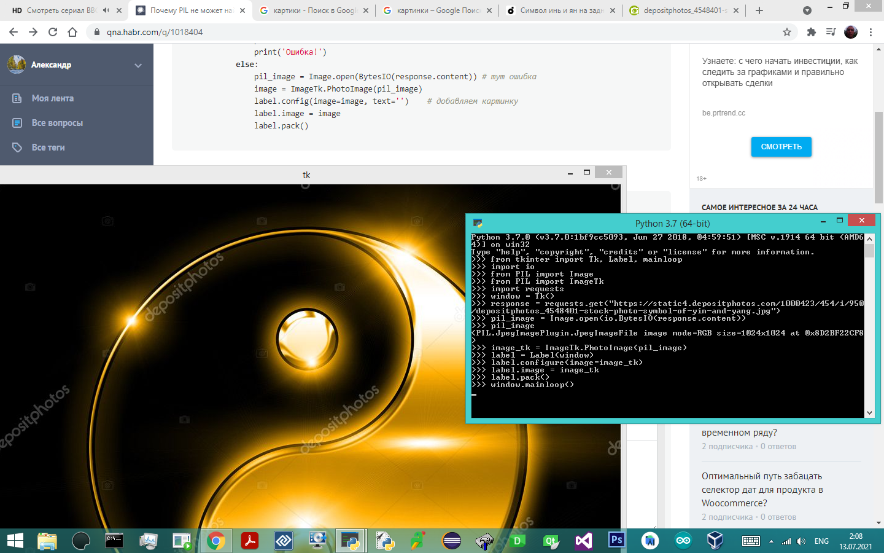
Task: Open 'Оптимальный путь забацать селектор' question
Action: [x=762, y=490]
